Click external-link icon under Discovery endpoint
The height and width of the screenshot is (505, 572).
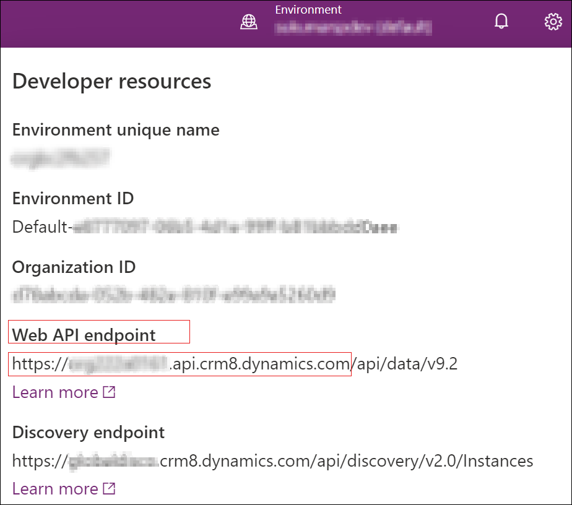(109, 489)
